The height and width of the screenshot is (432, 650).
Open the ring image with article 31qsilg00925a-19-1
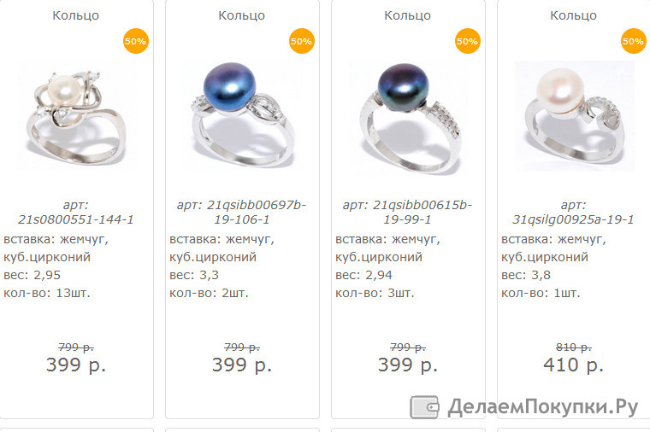[574, 116]
